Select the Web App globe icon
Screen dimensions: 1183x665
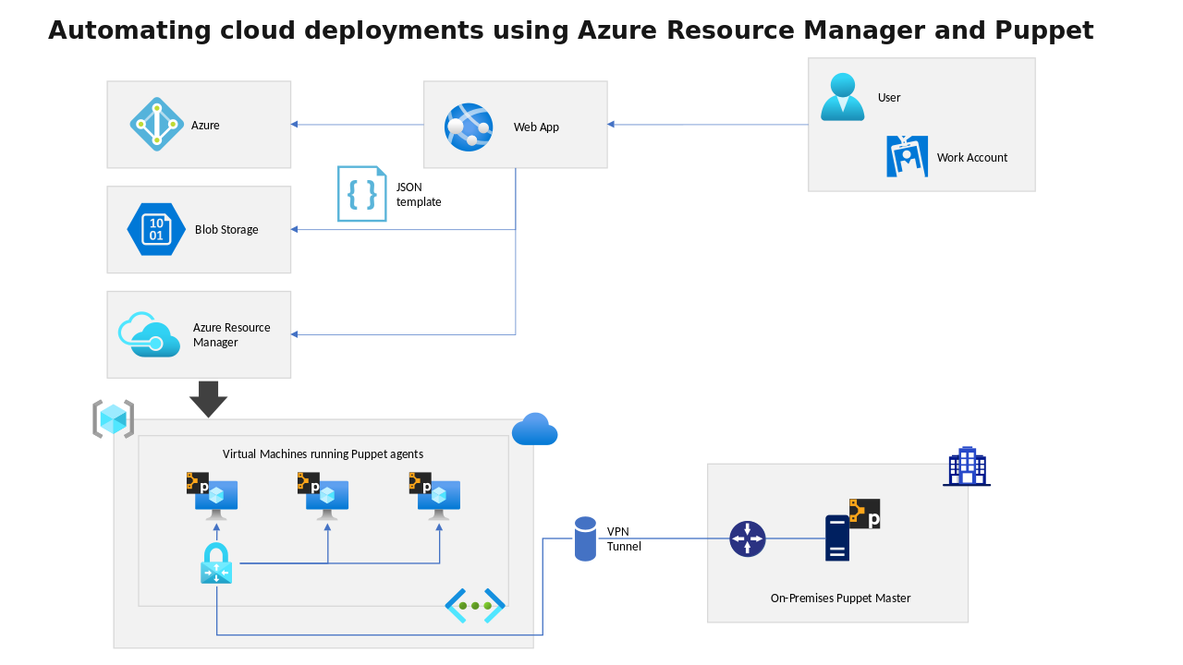(469, 127)
